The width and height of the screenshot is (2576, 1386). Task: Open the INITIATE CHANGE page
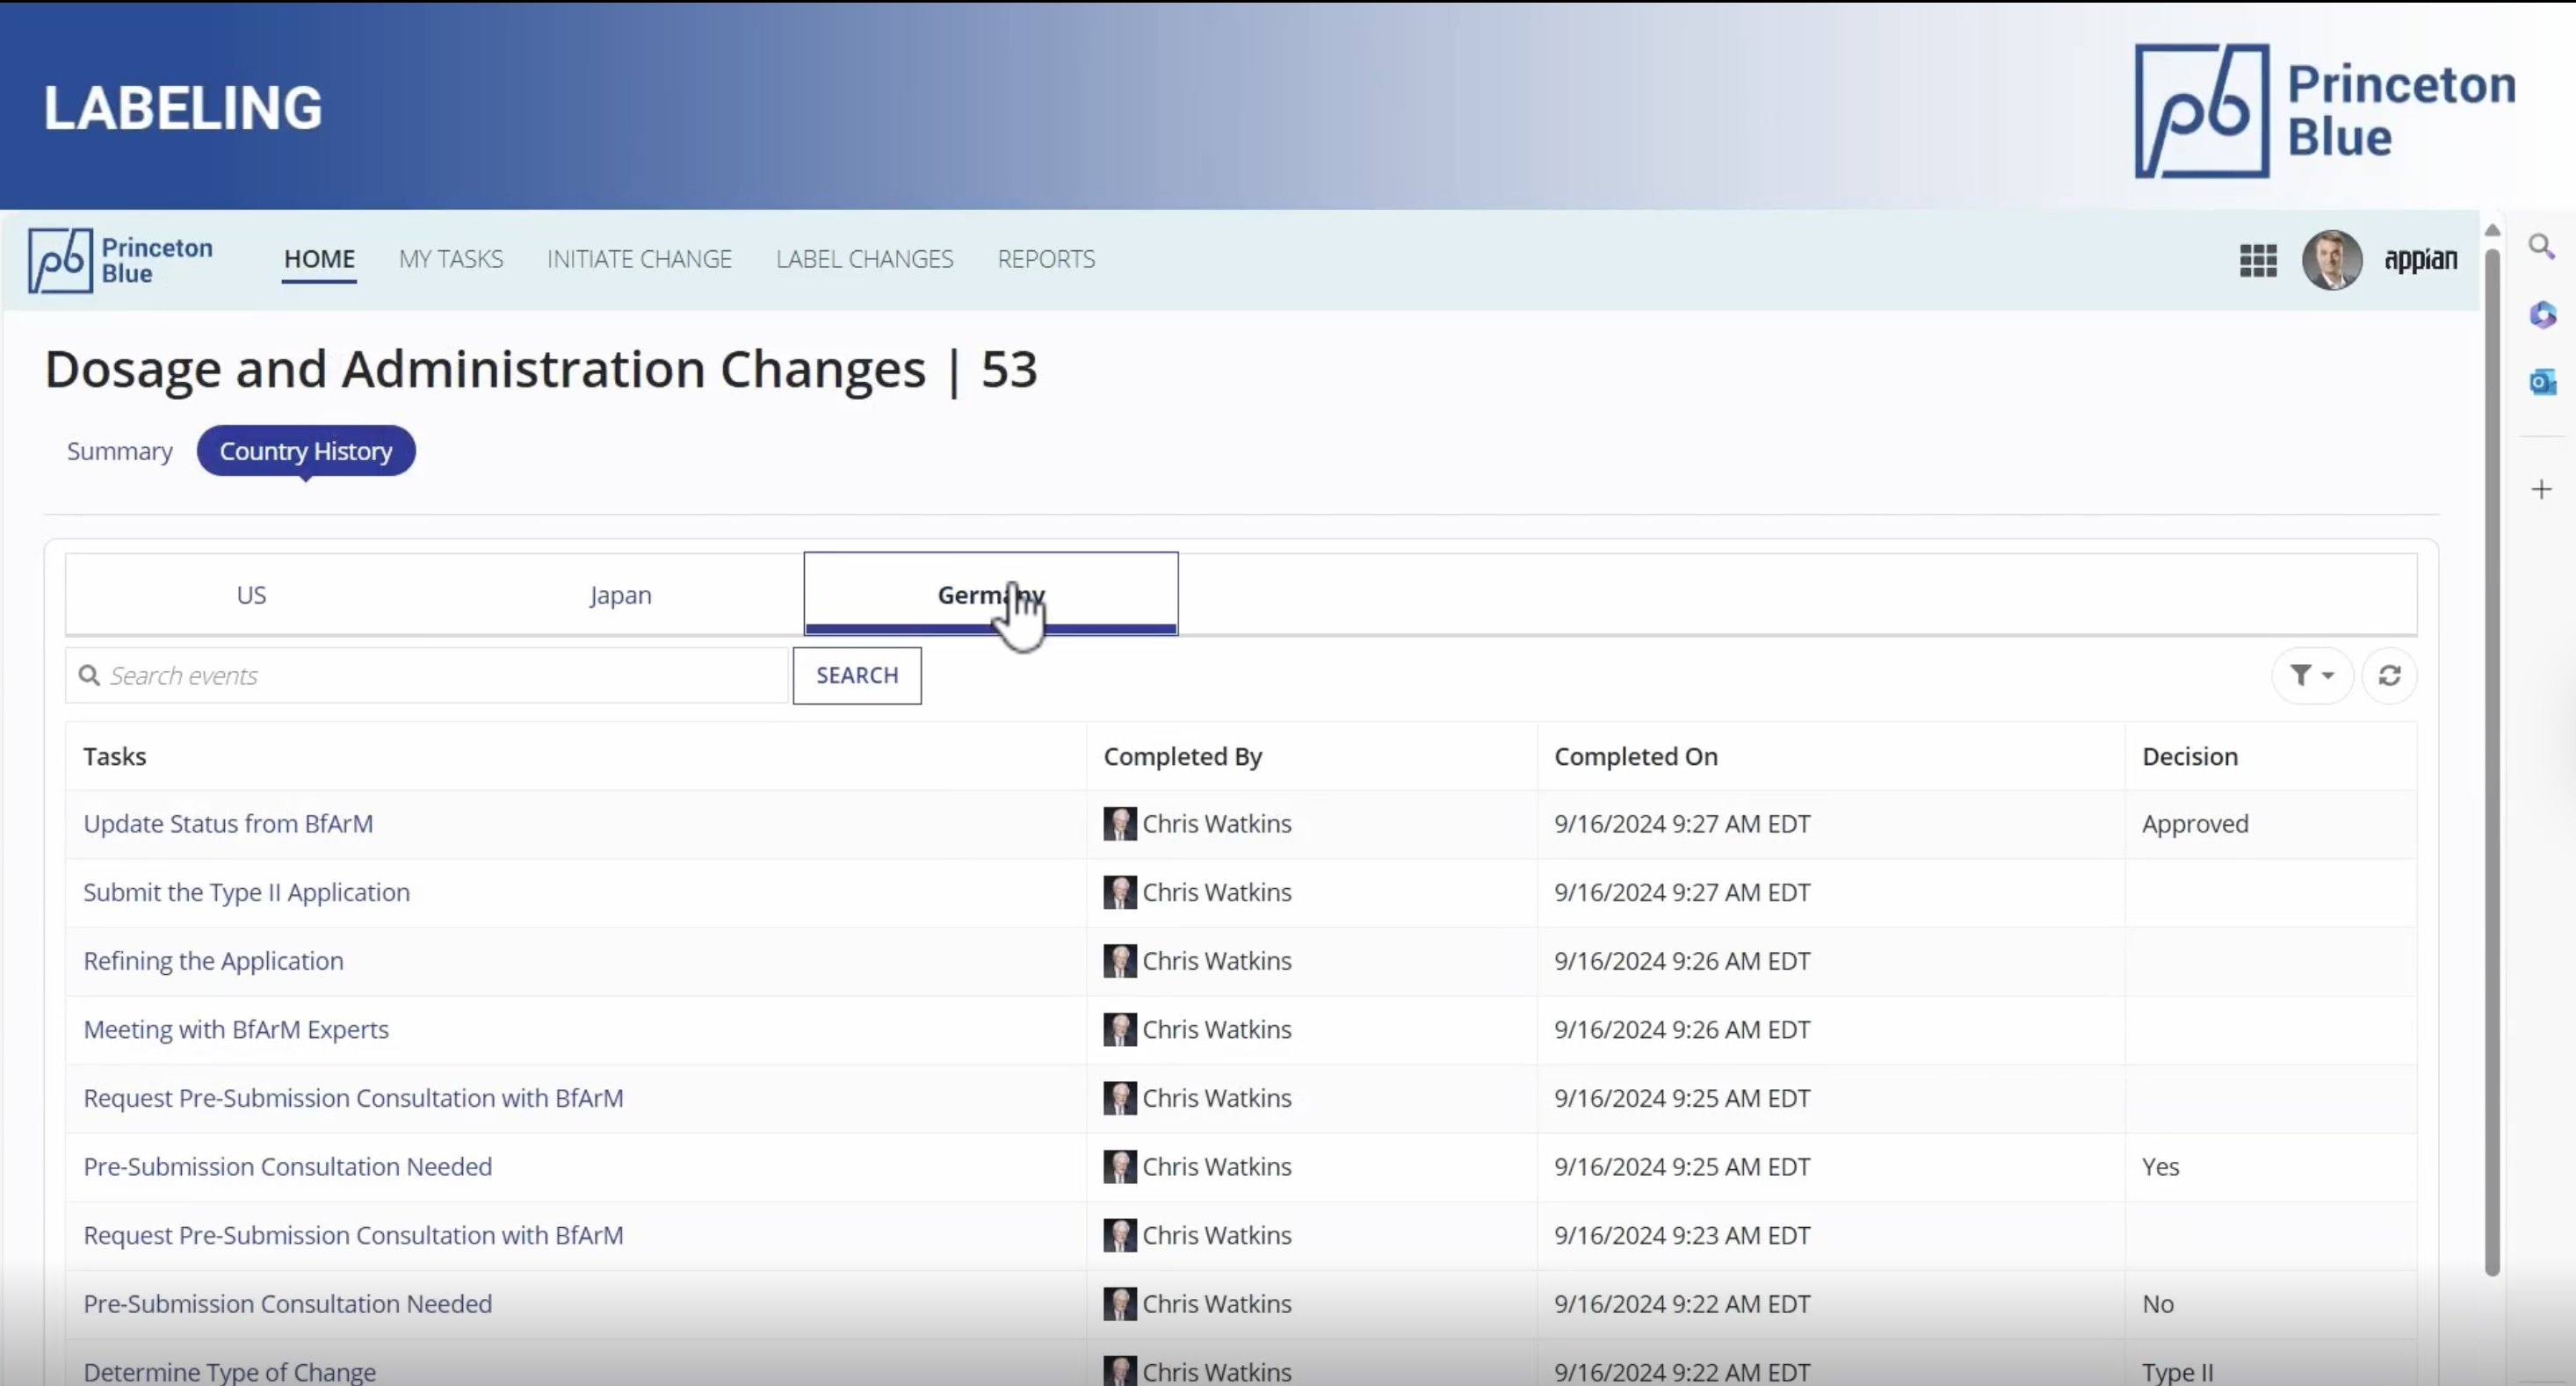pos(639,259)
